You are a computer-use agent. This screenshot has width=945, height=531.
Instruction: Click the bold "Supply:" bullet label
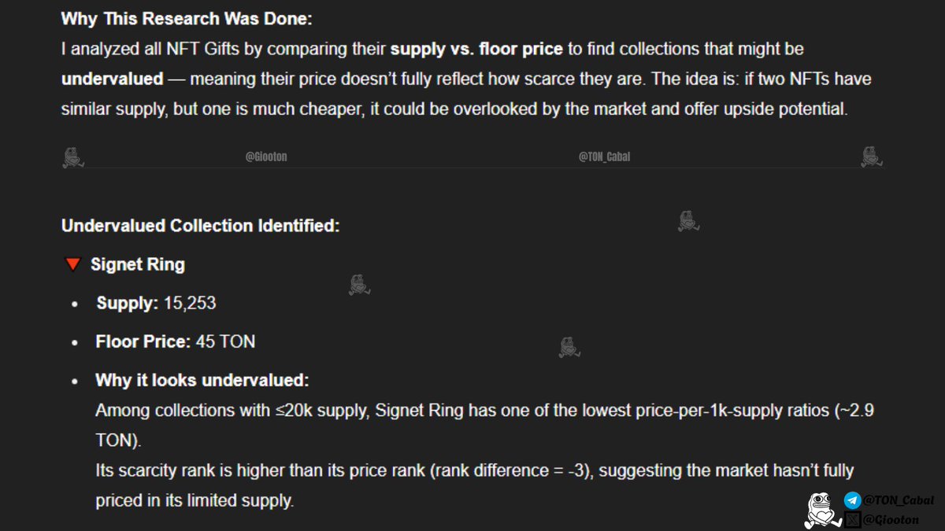(x=128, y=303)
